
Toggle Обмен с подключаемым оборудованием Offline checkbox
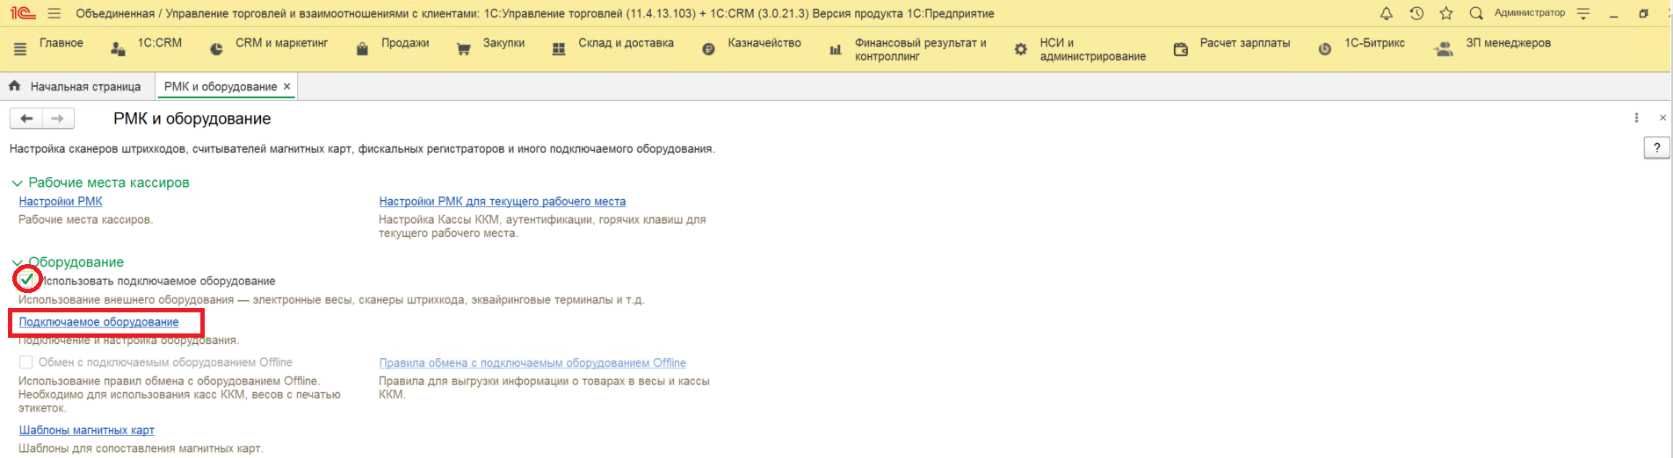pyautogui.click(x=26, y=362)
